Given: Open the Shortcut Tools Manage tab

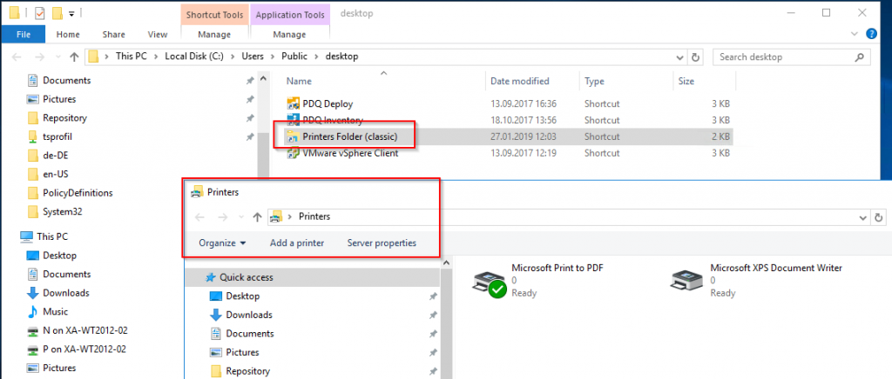Looking at the screenshot, I should (214, 34).
